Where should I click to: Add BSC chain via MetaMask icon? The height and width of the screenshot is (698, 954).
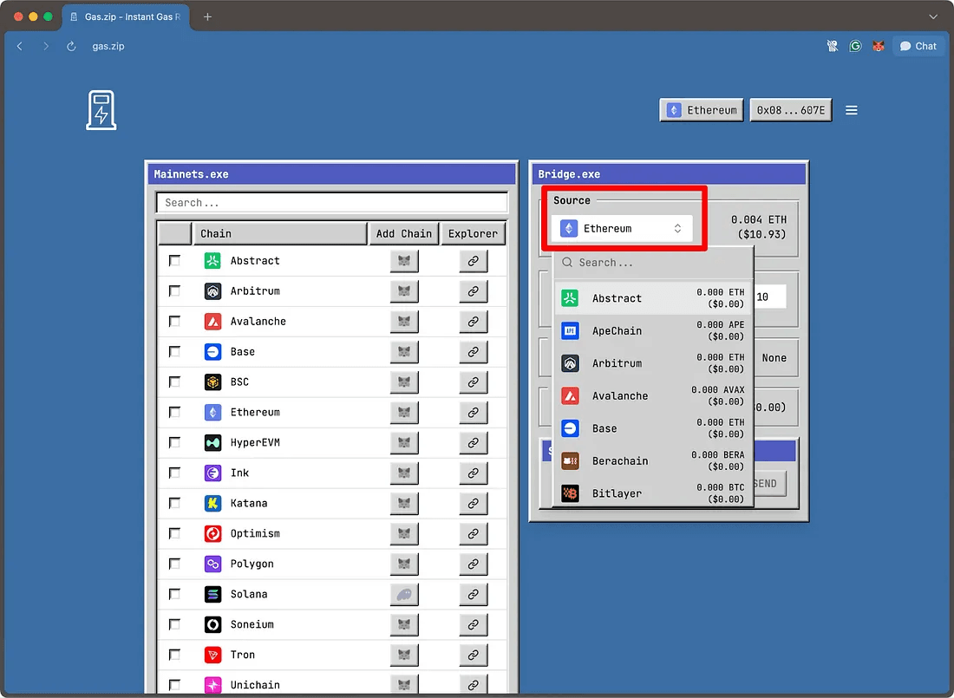[404, 382]
